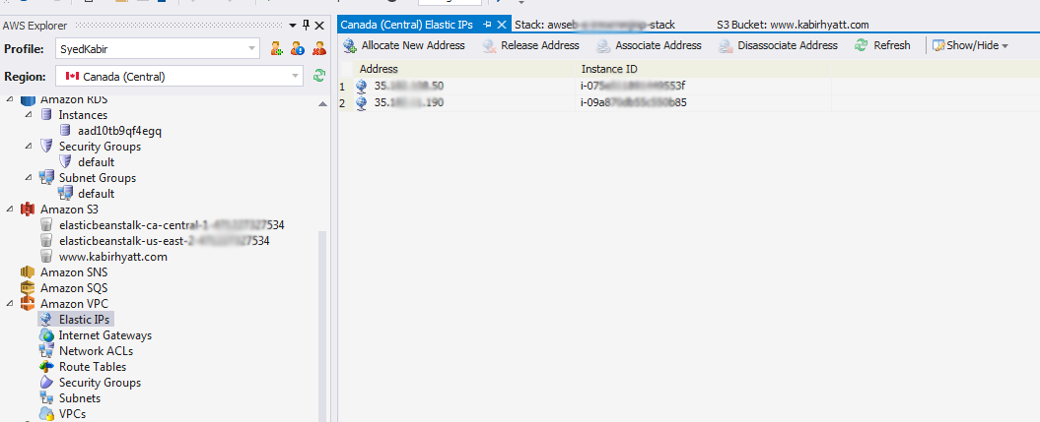
Task: Switch to S3 Bucket: www.kabirhyatt.com tab
Action: pyautogui.click(x=793, y=25)
